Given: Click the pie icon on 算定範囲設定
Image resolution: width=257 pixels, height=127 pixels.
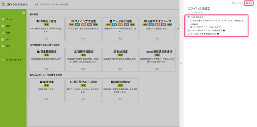Looking at the screenshot, I should 38,52.
